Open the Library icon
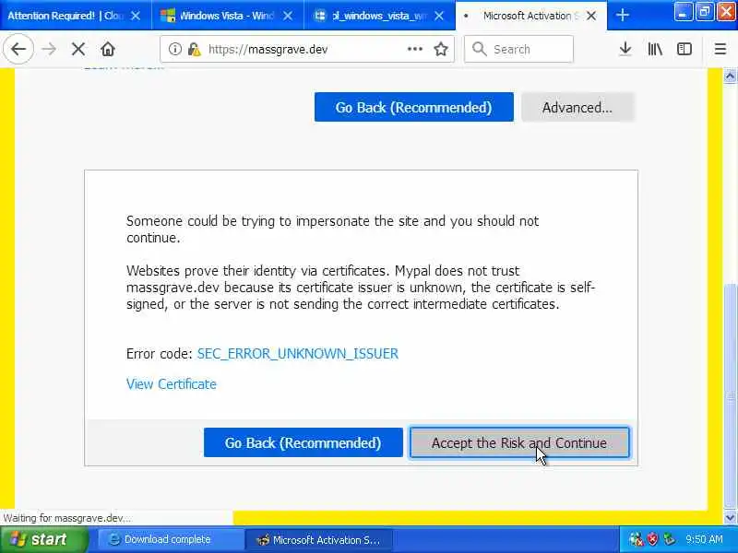This screenshot has height=553, width=738. click(655, 49)
